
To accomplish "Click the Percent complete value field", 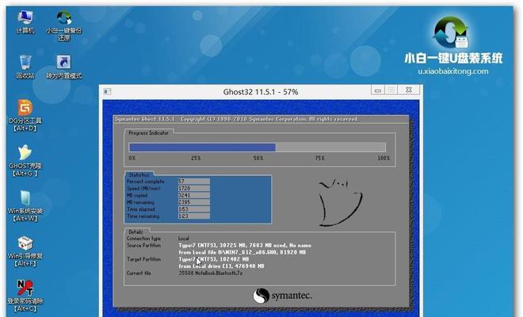I will coord(193,181).
